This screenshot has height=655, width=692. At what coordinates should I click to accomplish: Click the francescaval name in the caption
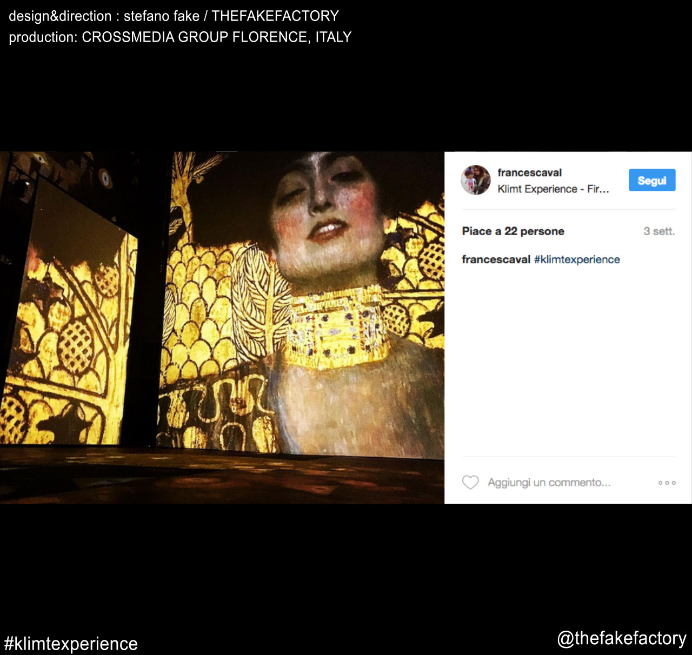pos(496,259)
